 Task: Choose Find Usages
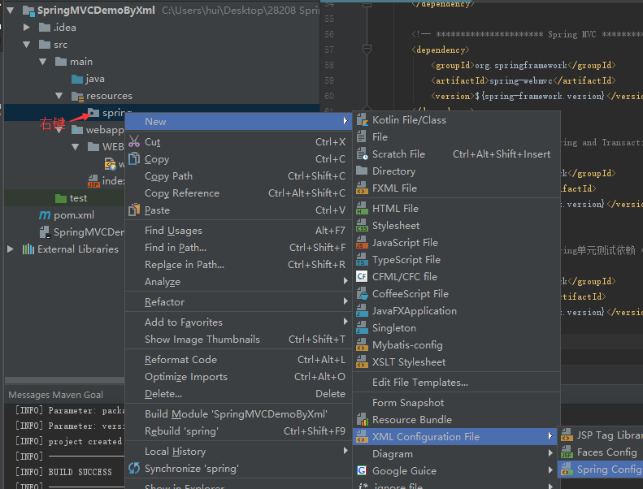click(239, 231)
